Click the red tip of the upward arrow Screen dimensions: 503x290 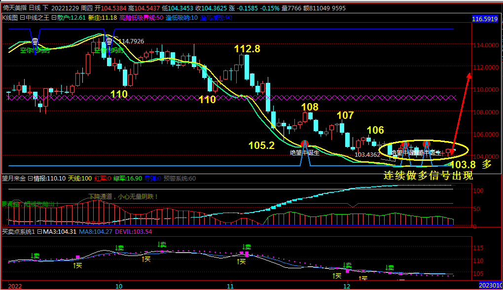click(x=469, y=75)
